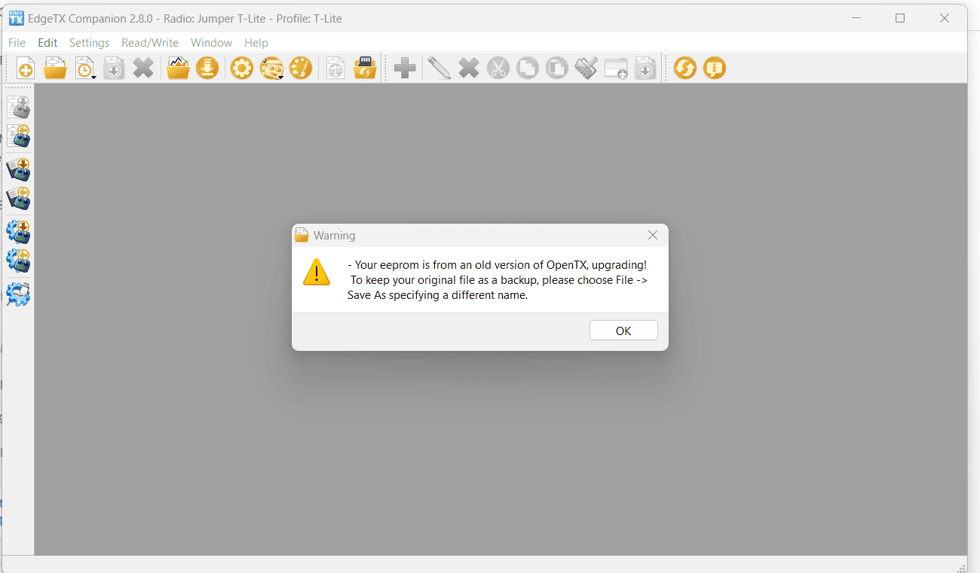Create a new models file
This screenshot has width=980, height=573.
[25, 68]
